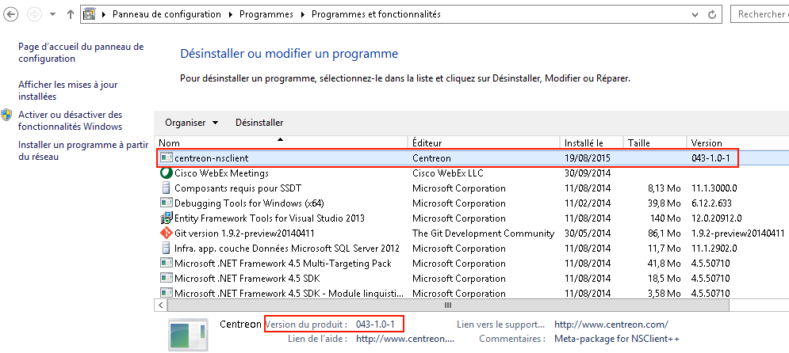Click the Centreon thumbnail in details pane
Image resolution: width=789 pixels, height=353 pixels.
pyautogui.click(x=187, y=334)
